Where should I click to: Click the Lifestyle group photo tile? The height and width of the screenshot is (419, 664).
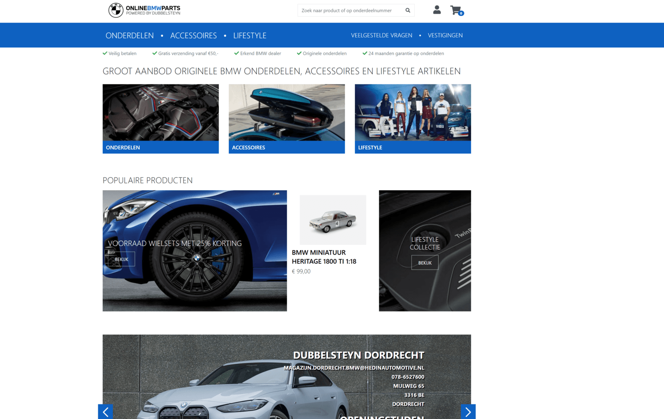pyautogui.click(x=413, y=113)
